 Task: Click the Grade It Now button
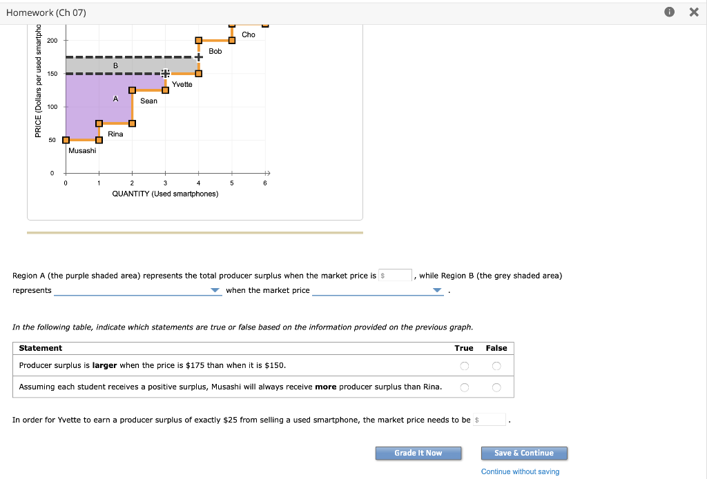[x=418, y=453]
